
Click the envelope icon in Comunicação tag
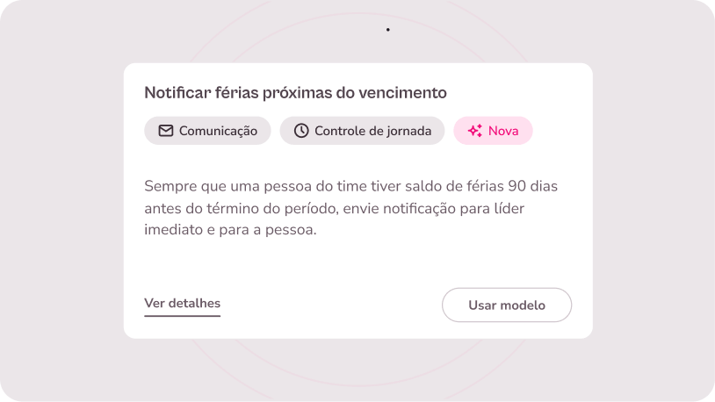coord(166,131)
